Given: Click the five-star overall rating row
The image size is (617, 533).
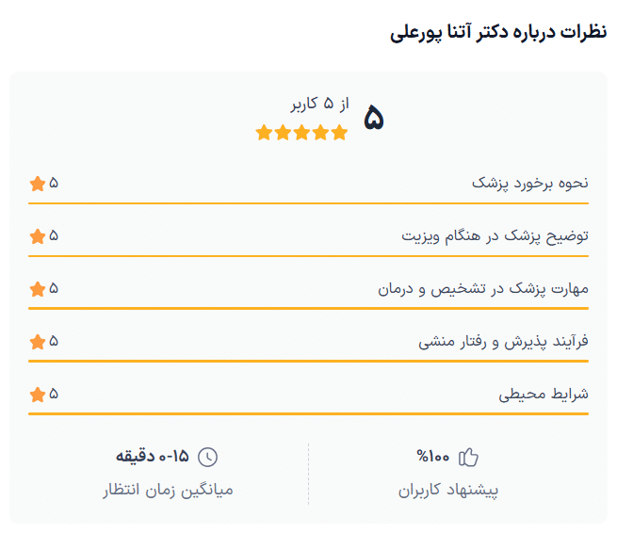Looking at the screenshot, I should click(x=301, y=133).
